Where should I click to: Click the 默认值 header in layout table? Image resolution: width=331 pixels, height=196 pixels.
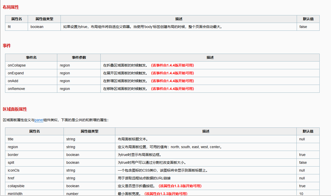(x=308, y=19)
